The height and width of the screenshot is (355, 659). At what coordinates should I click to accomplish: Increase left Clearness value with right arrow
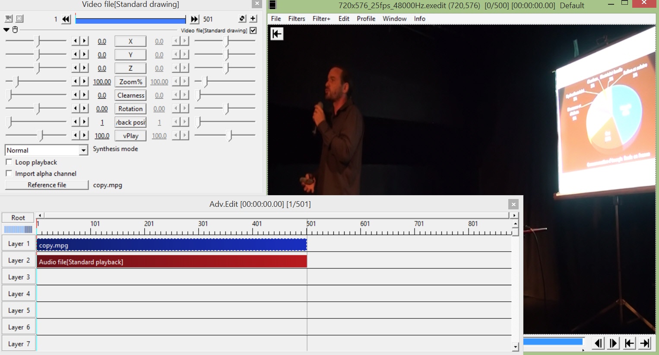pyautogui.click(x=85, y=95)
